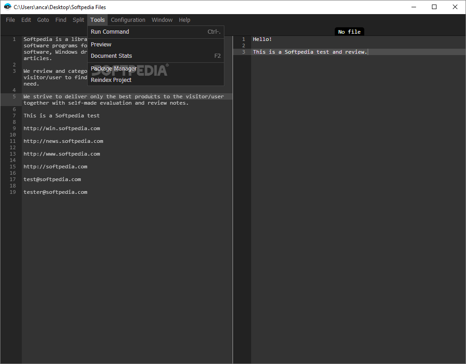Click the app icon in the title bar

tap(7, 7)
